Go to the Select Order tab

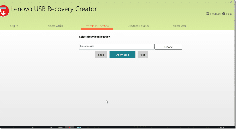[x=55, y=26]
